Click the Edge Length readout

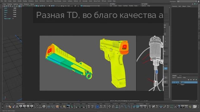tap(9, 19)
